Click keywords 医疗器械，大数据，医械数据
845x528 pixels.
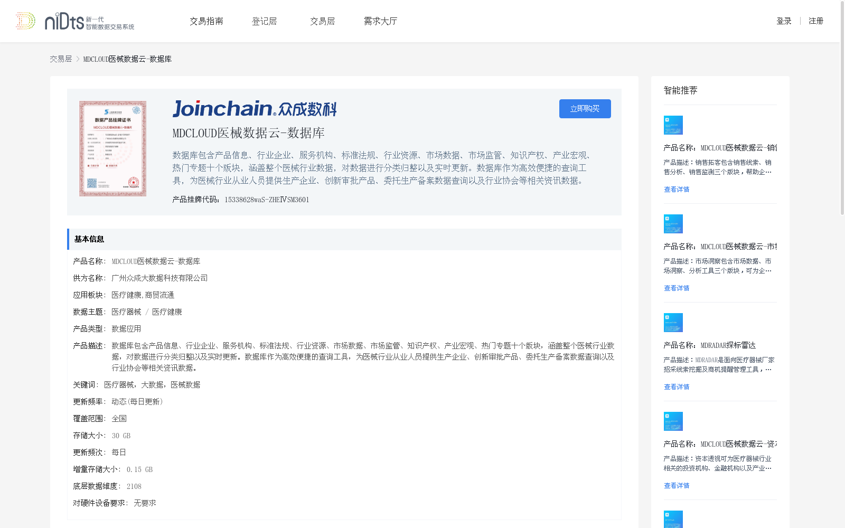pos(152,385)
